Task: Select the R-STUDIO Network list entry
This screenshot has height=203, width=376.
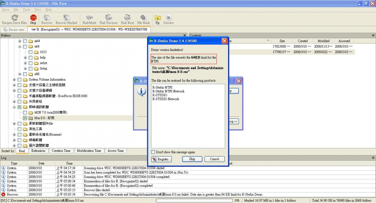Action: 166,99
